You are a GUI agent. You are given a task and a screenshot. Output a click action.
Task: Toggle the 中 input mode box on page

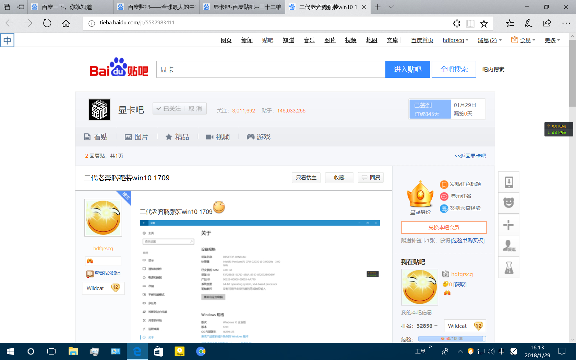point(7,40)
